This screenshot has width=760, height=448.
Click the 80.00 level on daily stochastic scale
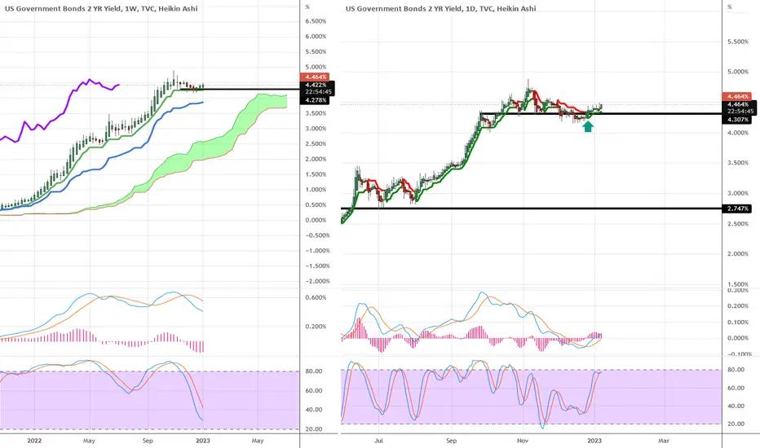pos(736,370)
